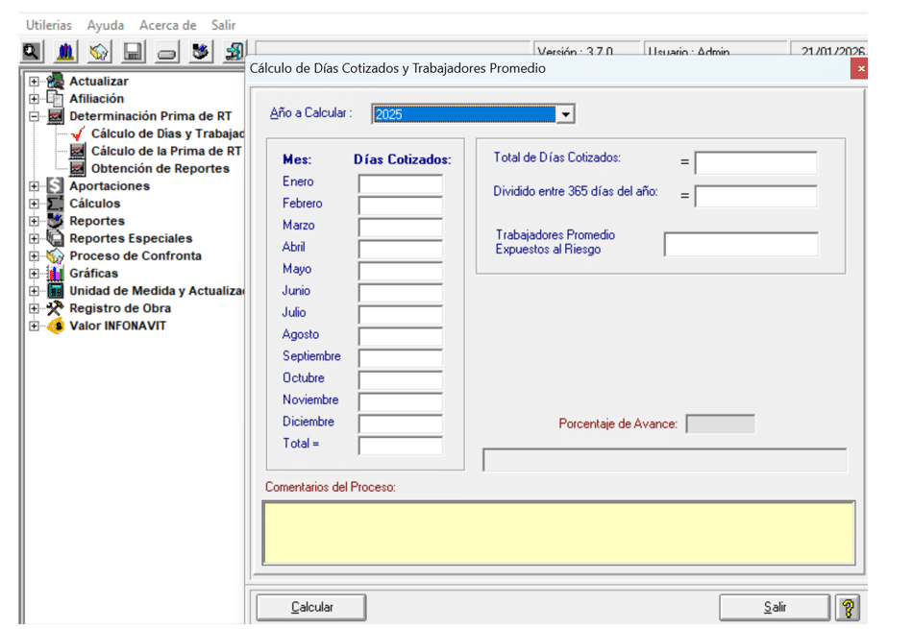Click the floppy disk save toolbar icon
This screenshot has height=629, width=913.
(x=133, y=52)
